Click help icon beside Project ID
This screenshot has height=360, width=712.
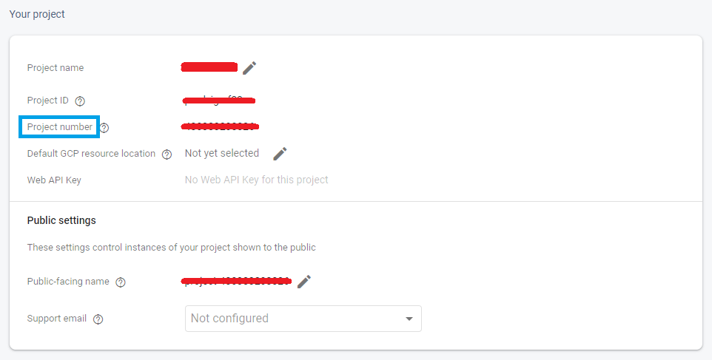[x=80, y=101]
